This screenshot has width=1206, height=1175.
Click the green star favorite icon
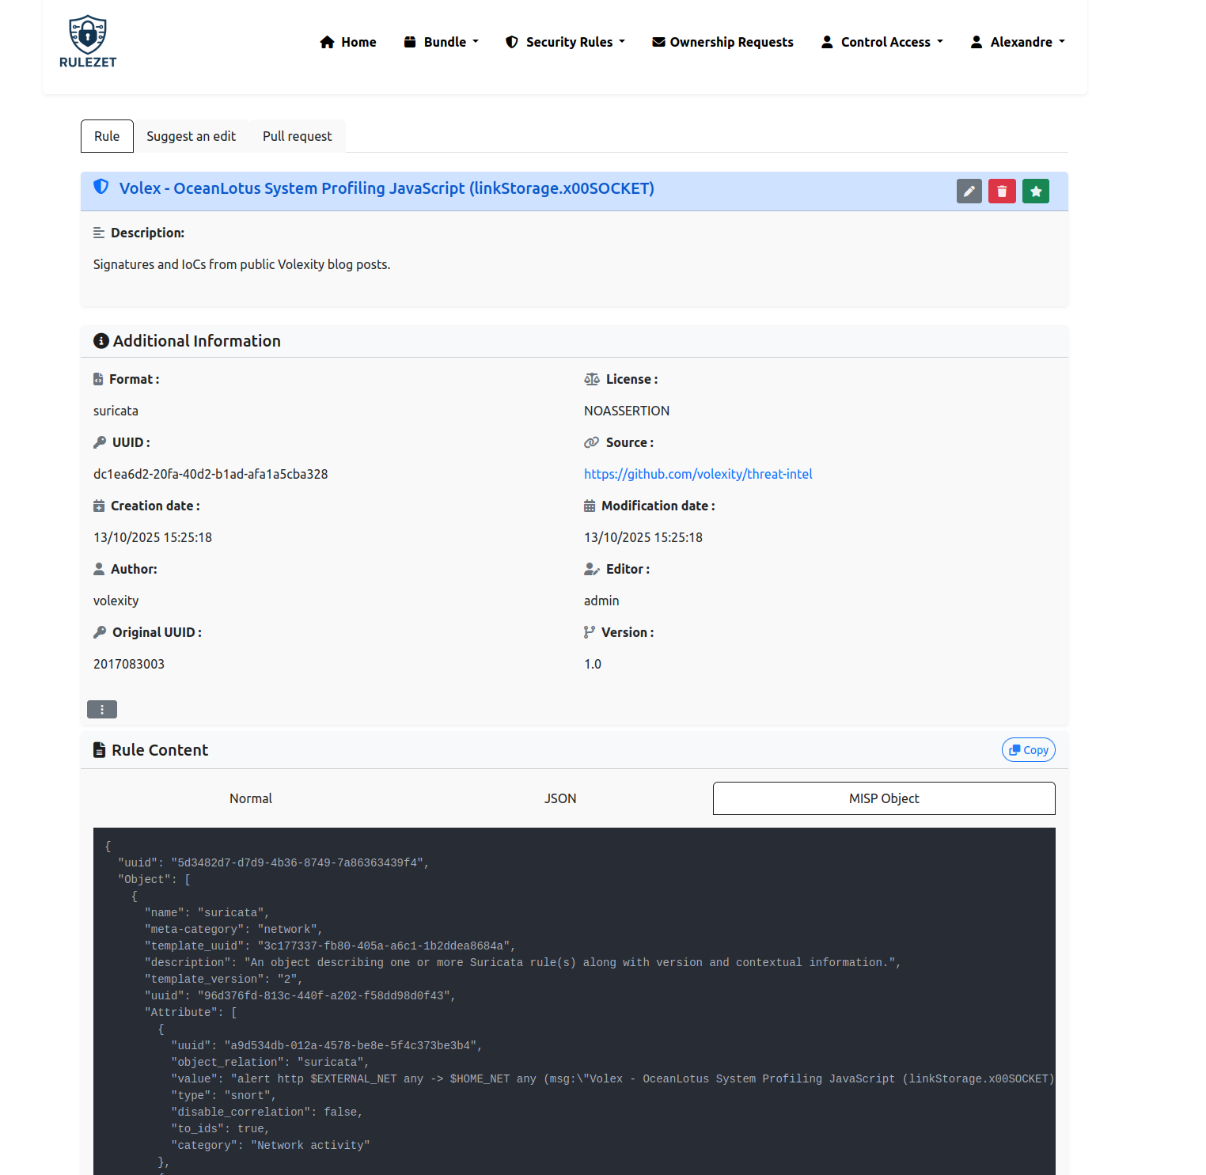click(1036, 191)
